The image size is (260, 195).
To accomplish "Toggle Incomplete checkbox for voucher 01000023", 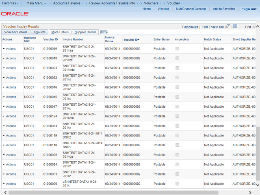I will coord(177,68).
